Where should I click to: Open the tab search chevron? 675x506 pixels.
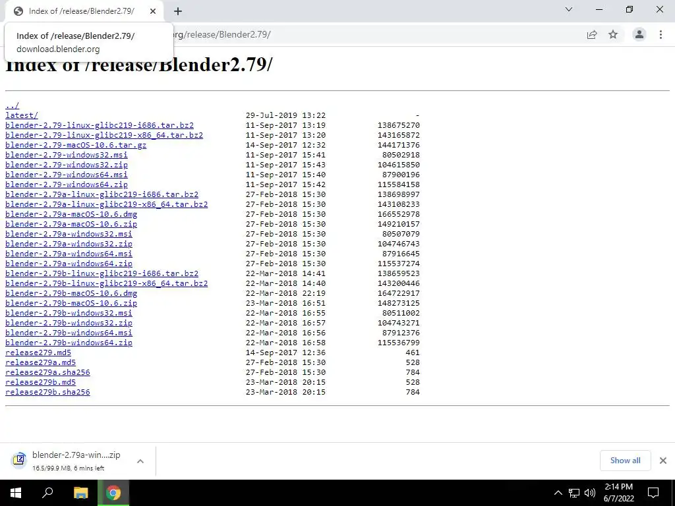tap(569, 9)
